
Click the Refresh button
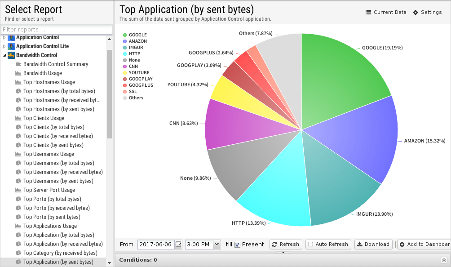(x=286, y=244)
